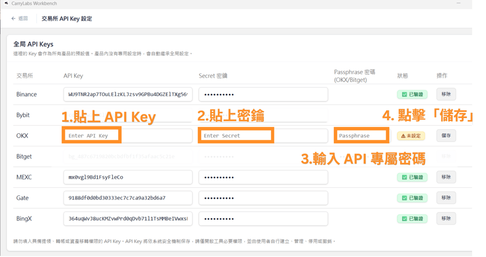This screenshot has width=486, height=257.
Task: Select the Gate exchange label
Action: [22, 198]
